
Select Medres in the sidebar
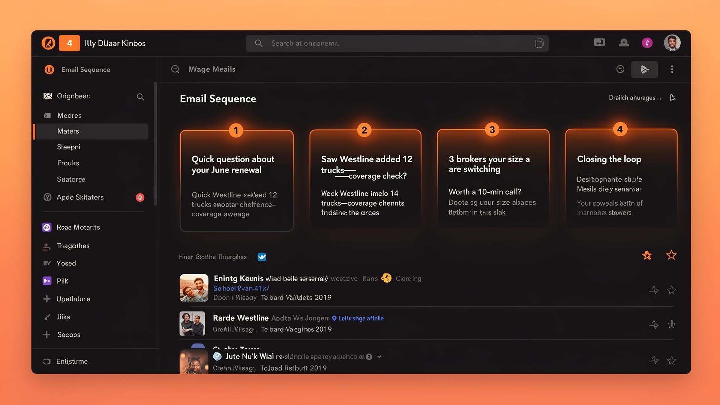pyautogui.click(x=69, y=115)
